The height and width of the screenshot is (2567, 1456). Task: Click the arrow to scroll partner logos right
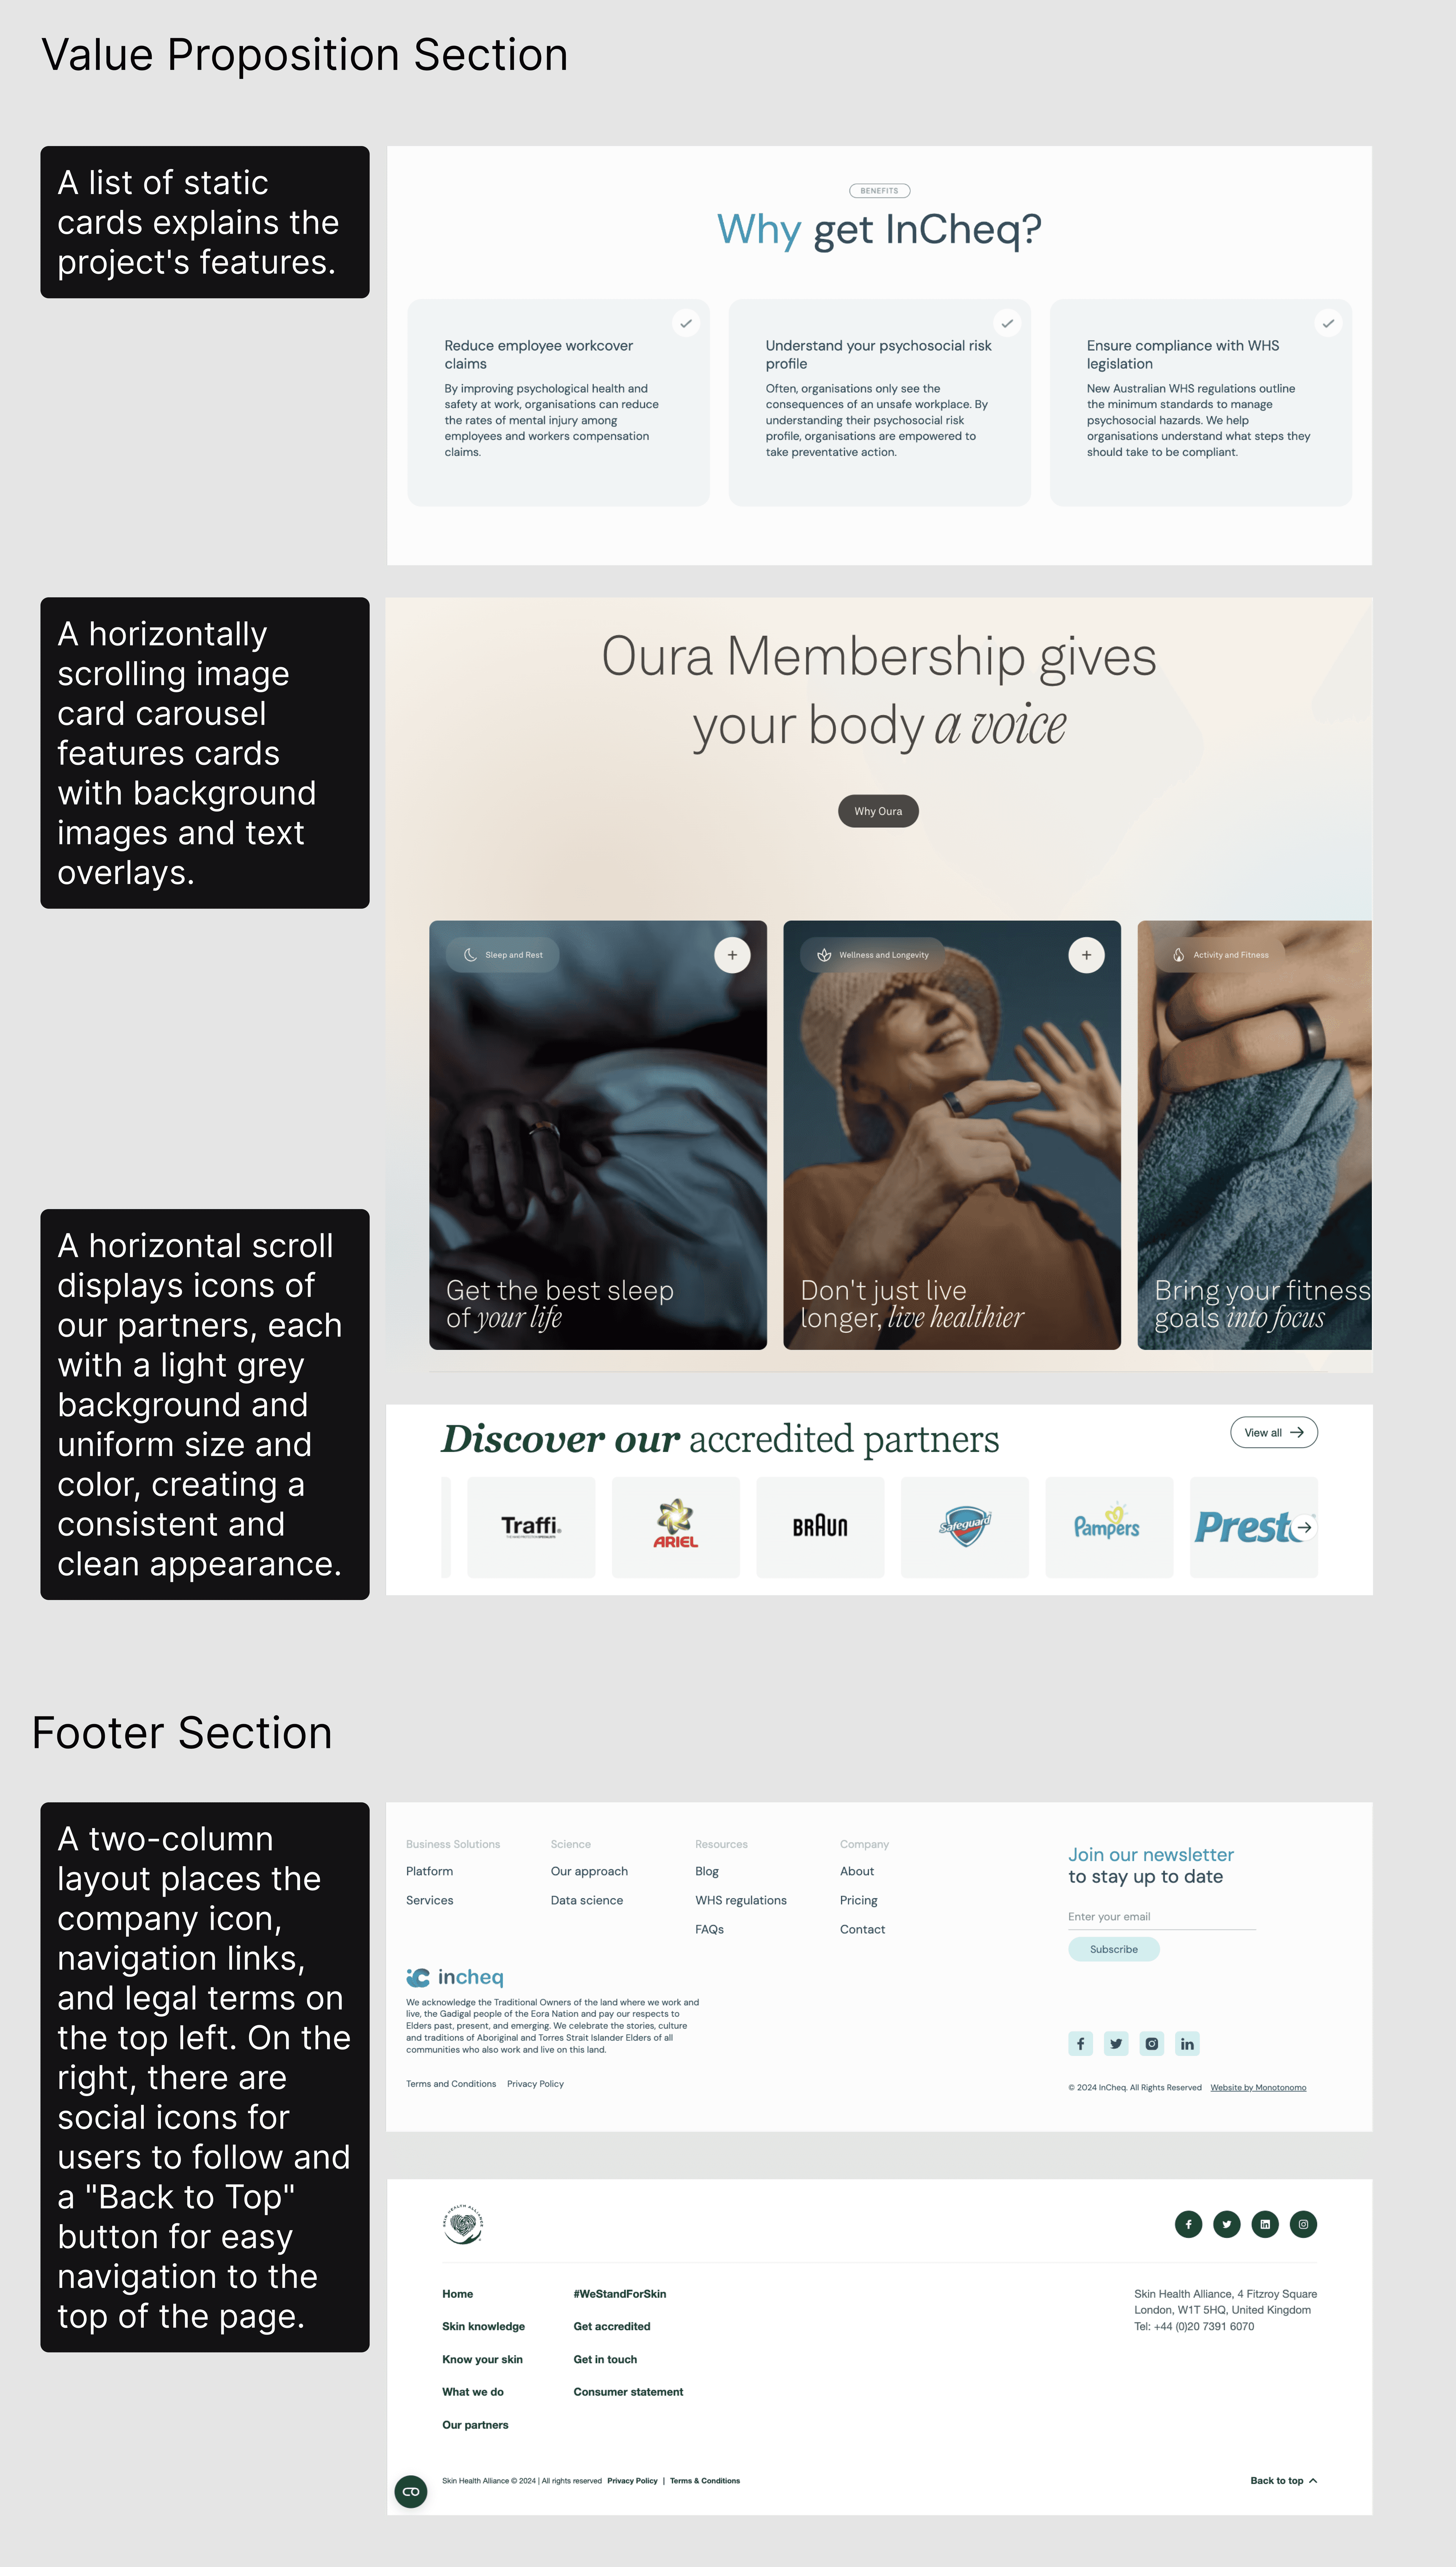point(1304,1527)
